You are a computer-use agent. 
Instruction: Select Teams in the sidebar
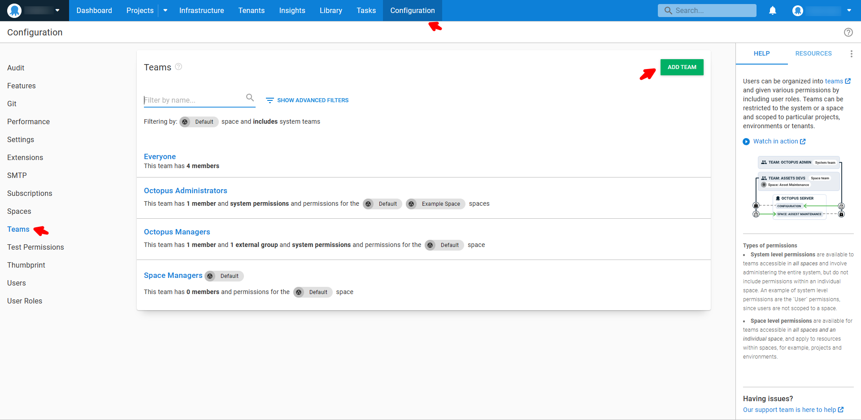pyautogui.click(x=18, y=229)
